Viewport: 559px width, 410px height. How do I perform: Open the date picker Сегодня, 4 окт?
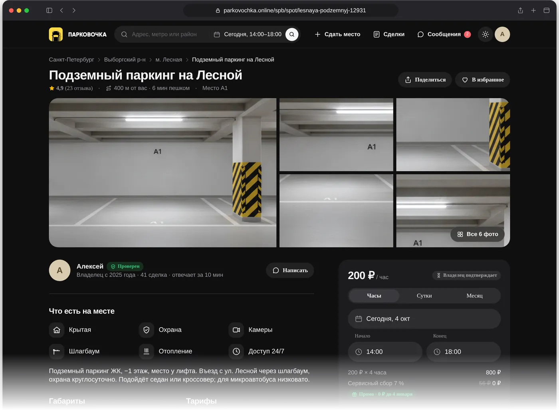[x=424, y=319]
